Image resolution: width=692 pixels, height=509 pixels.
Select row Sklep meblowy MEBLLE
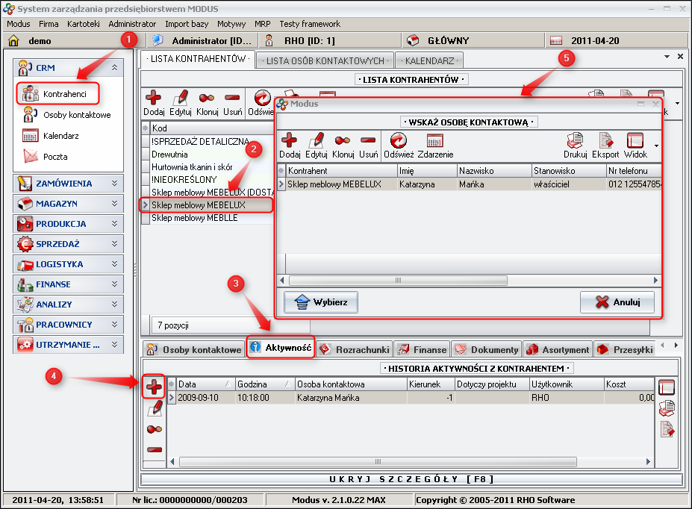pos(194,218)
